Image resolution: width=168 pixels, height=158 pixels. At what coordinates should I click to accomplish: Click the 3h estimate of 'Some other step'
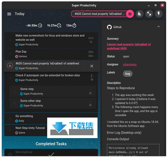[90, 105]
